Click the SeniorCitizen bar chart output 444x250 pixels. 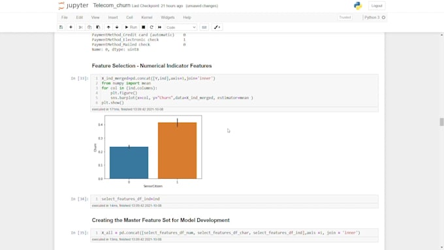point(148,151)
